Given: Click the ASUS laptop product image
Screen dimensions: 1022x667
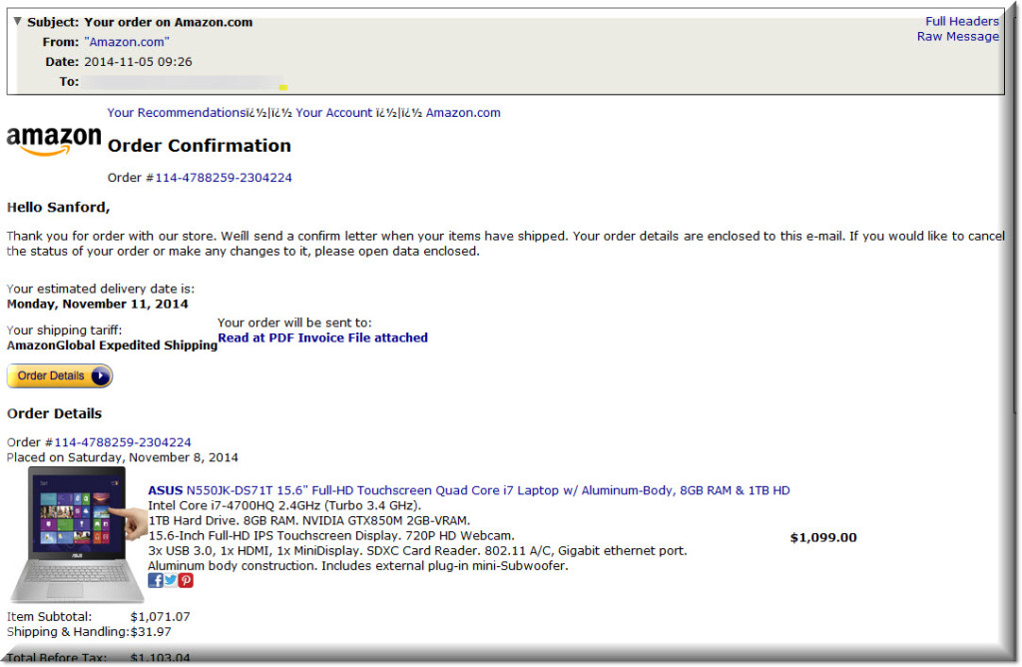Looking at the screenshot, I should pos(69,534).
